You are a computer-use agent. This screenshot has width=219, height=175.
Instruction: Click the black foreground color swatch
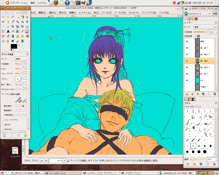point(14,46)
